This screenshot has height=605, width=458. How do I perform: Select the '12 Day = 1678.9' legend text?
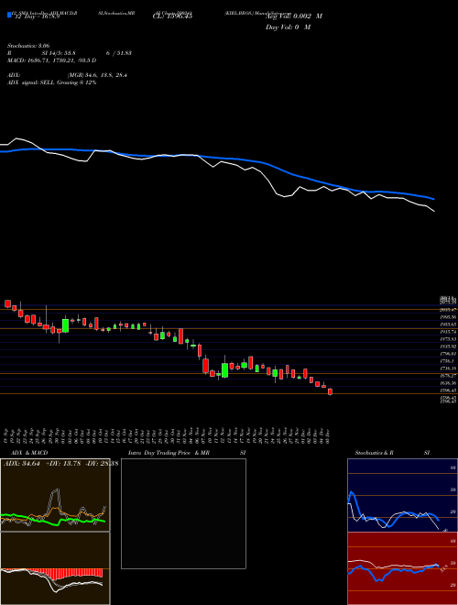pos(36,17)
